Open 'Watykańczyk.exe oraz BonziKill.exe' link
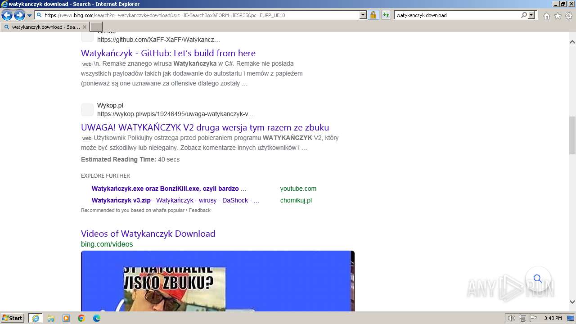This screenshot has height=324, width=576. (x=169, y=189)
